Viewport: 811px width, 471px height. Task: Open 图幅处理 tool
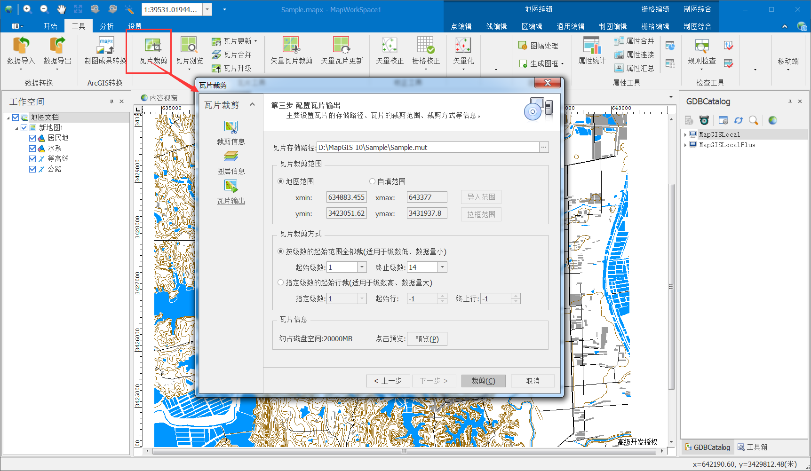[x=538, y=46]
